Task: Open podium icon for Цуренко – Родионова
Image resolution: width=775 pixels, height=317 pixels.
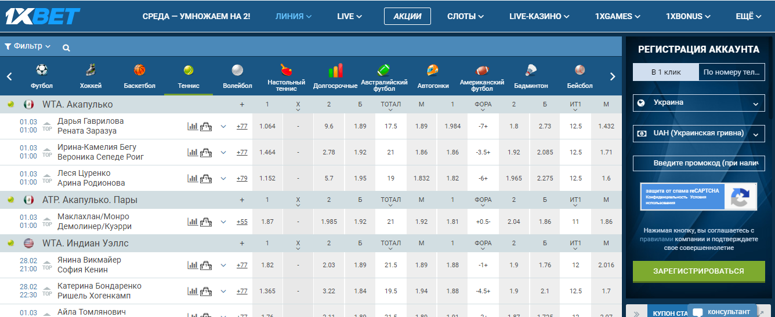Action: [206, 179]
